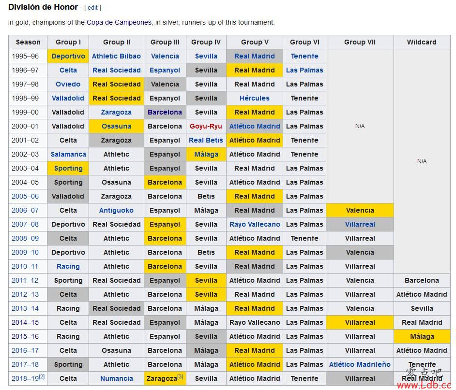
Task: Open the 2014–15 season link
Action: (25, 322)
